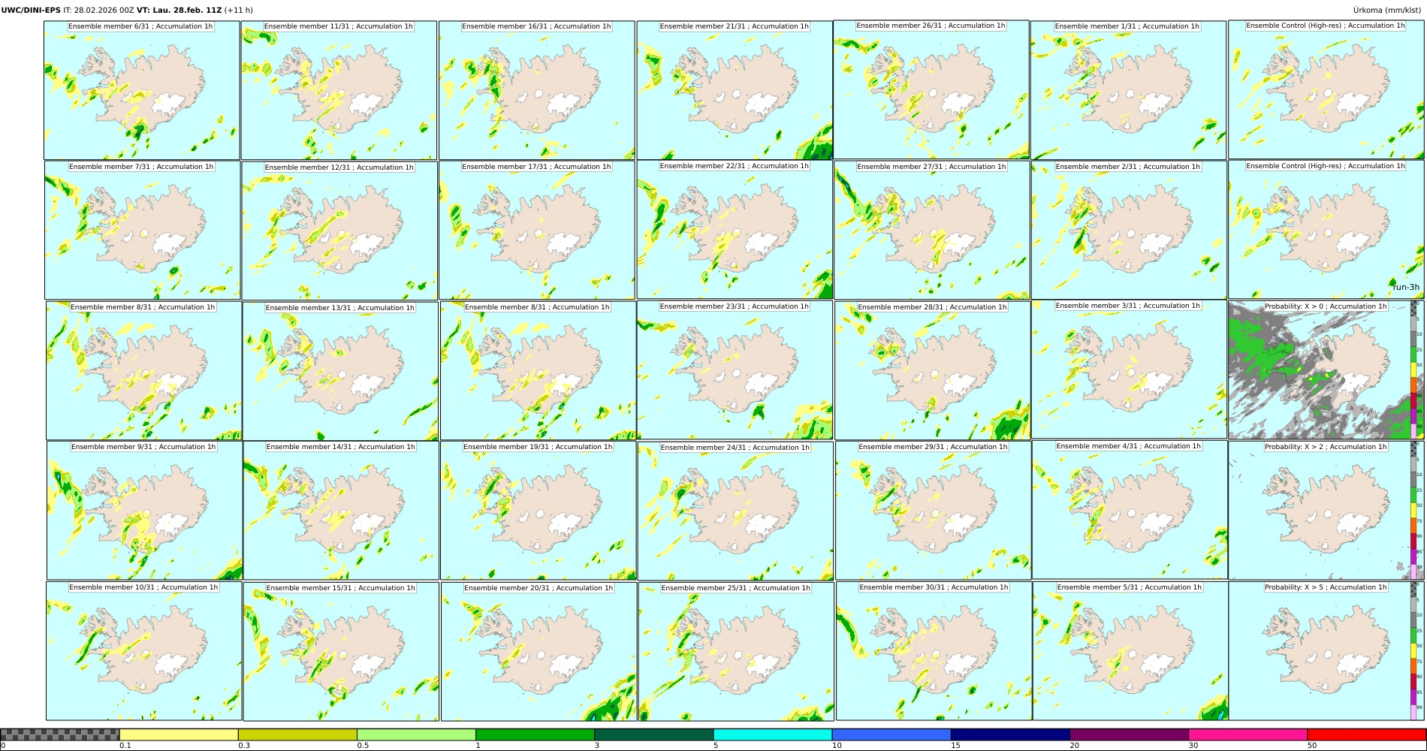Click the 'Úrkoma (mm/klst)' unit label
Screen dimensions: 1427x751
coord(1388,11)
